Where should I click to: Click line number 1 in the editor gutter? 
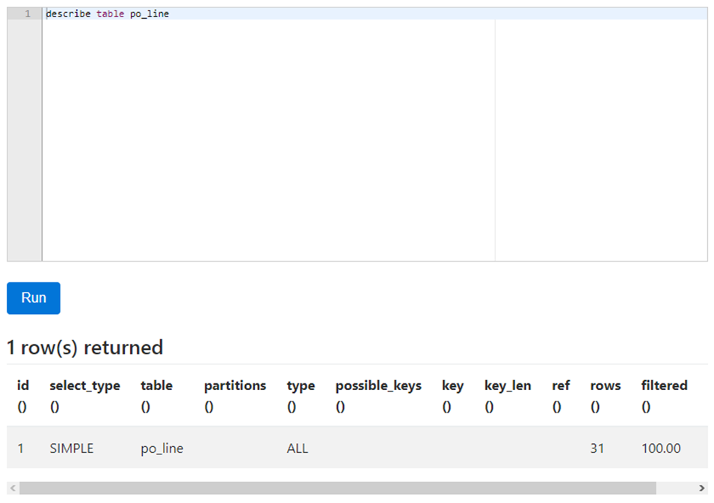(x=28, y=13)
